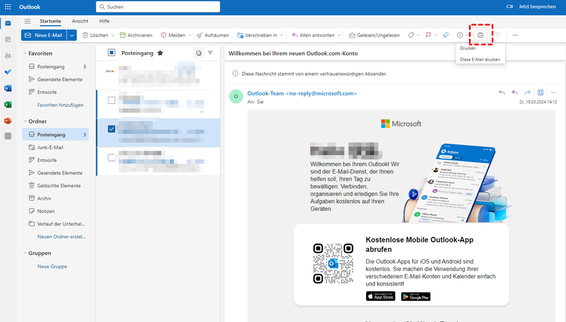Open Mail from the left rail
The height and width of the screenshot is (322, 566).
click(8, 23)
